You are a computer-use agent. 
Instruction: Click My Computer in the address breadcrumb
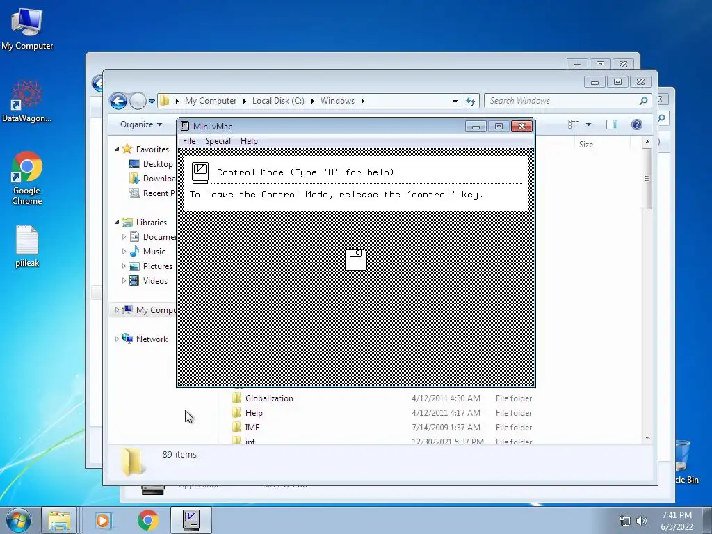pyautogui.click(x=210, y=101)
